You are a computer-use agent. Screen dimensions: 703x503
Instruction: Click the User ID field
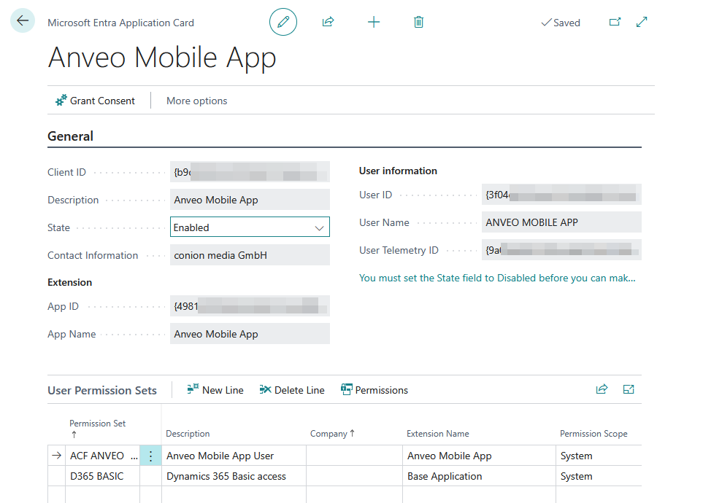(561, 195)
